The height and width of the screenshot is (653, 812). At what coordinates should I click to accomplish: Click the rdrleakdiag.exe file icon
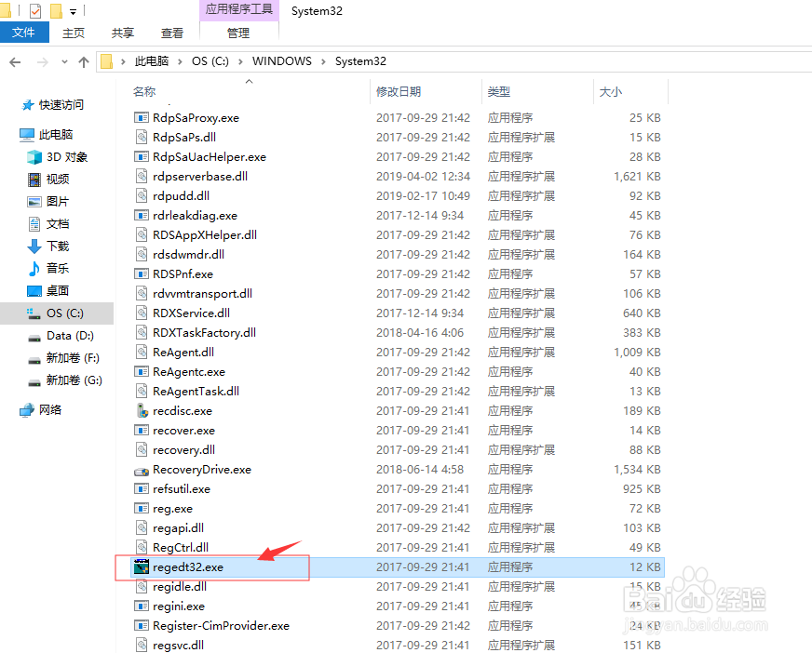(142, 215)
